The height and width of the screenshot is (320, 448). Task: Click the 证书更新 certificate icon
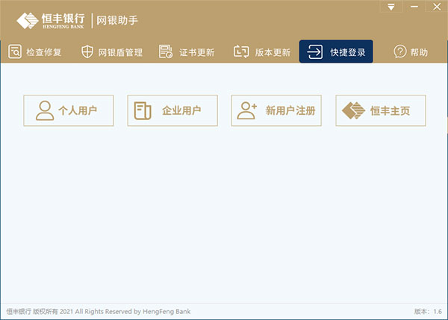(x=166, y=51)
